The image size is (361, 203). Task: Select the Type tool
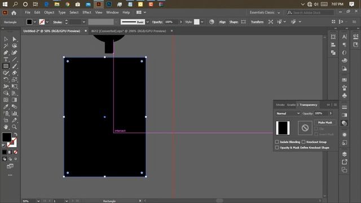point(6,59)
